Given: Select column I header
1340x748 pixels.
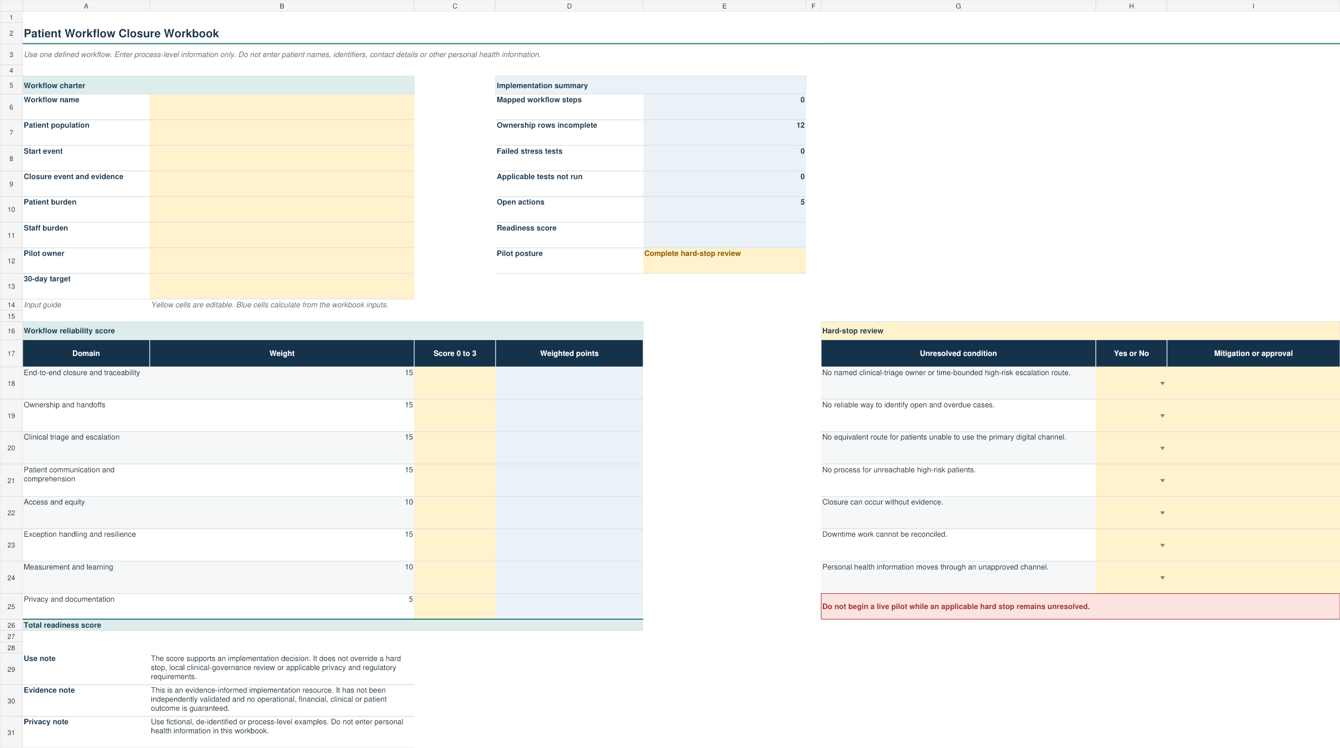Looking at the screenshot, I should (x=1253, y=6).
